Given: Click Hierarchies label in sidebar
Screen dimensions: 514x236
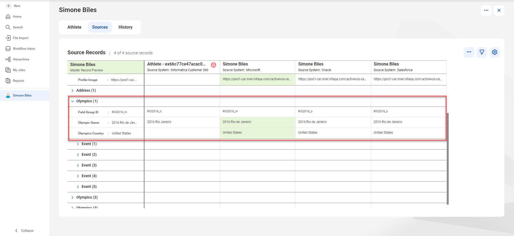Looking at the screenshot, I should pos(21,59).
